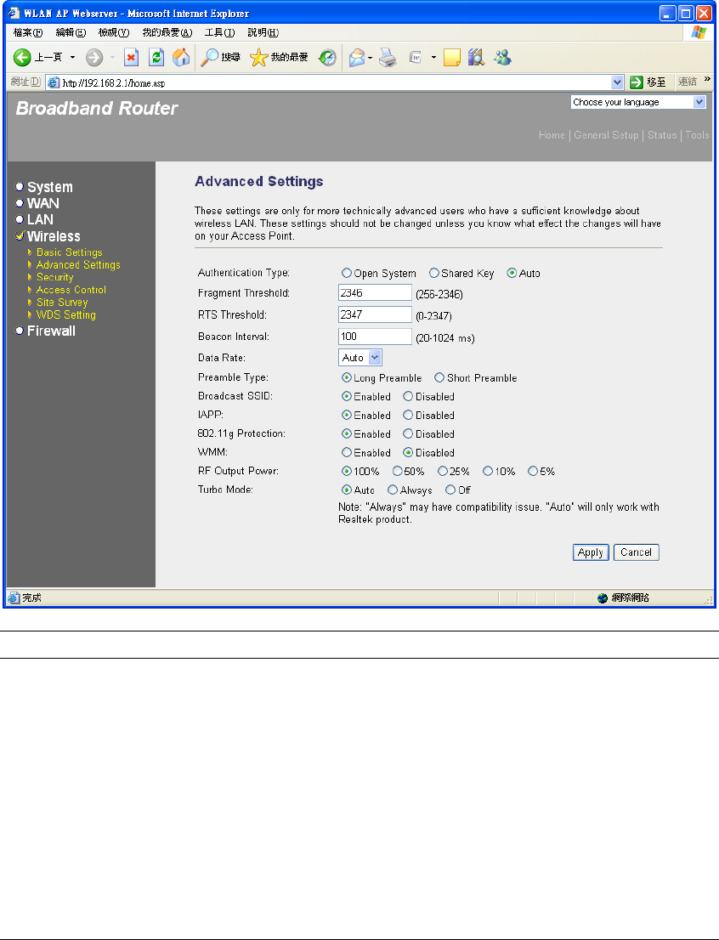
Task: Open Basic Settings under Wireless
Action: click(70, 252)
